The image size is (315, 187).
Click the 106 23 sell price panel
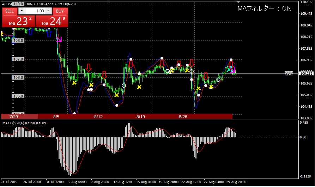(19, 21)
